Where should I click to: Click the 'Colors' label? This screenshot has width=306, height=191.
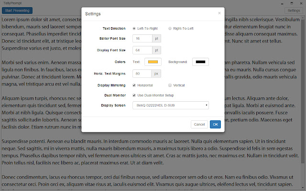pyautogui.click(x=120, y=62)
